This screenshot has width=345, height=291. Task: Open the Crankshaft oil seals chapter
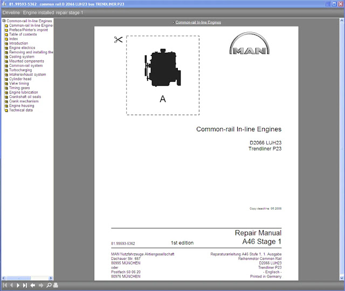(25, 97)
